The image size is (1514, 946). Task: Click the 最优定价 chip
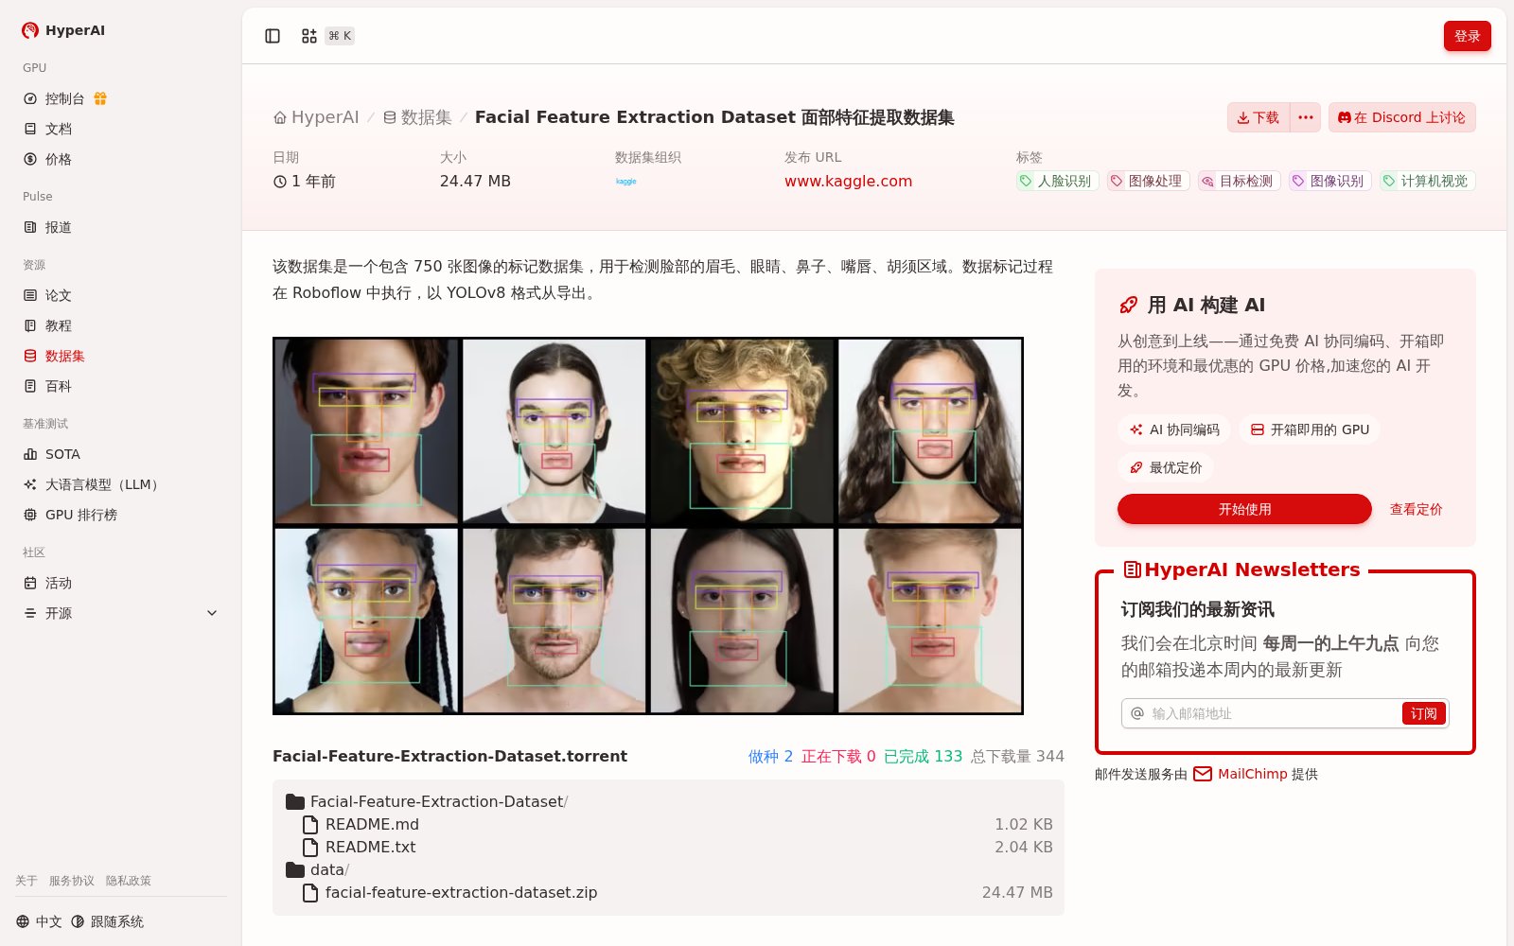[1166, 467]
